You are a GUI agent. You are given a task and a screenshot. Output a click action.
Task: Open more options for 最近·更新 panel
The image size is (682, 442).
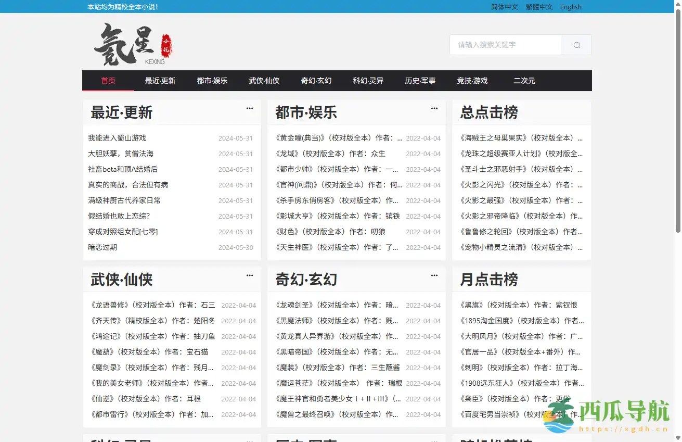249,108
